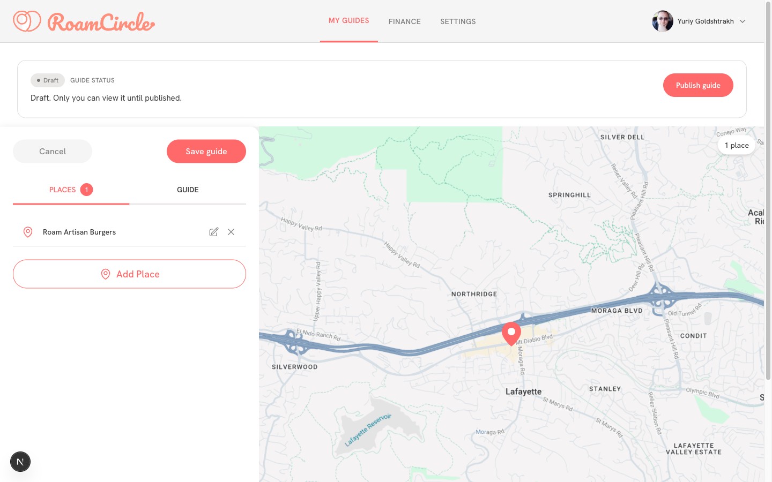772x482 pixels.
Task: Click the pin icon beside Roam Artisan Burgers
Action: click(x=28, y=232)
